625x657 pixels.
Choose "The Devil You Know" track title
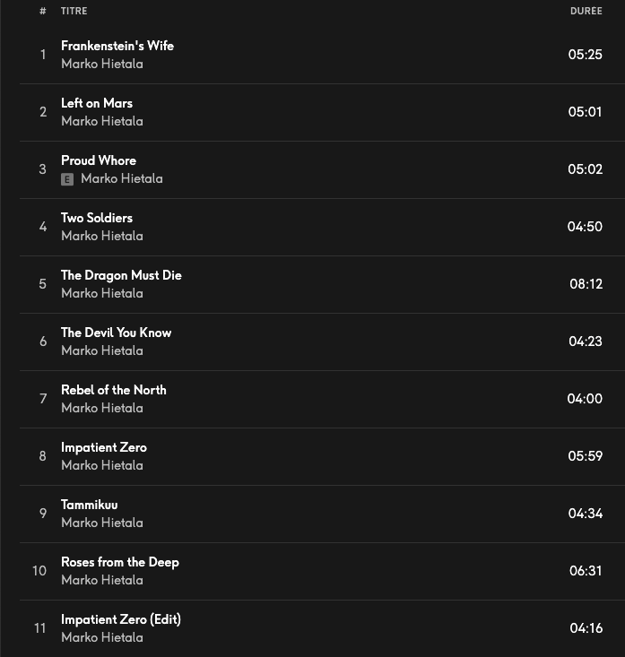(116, 333)
